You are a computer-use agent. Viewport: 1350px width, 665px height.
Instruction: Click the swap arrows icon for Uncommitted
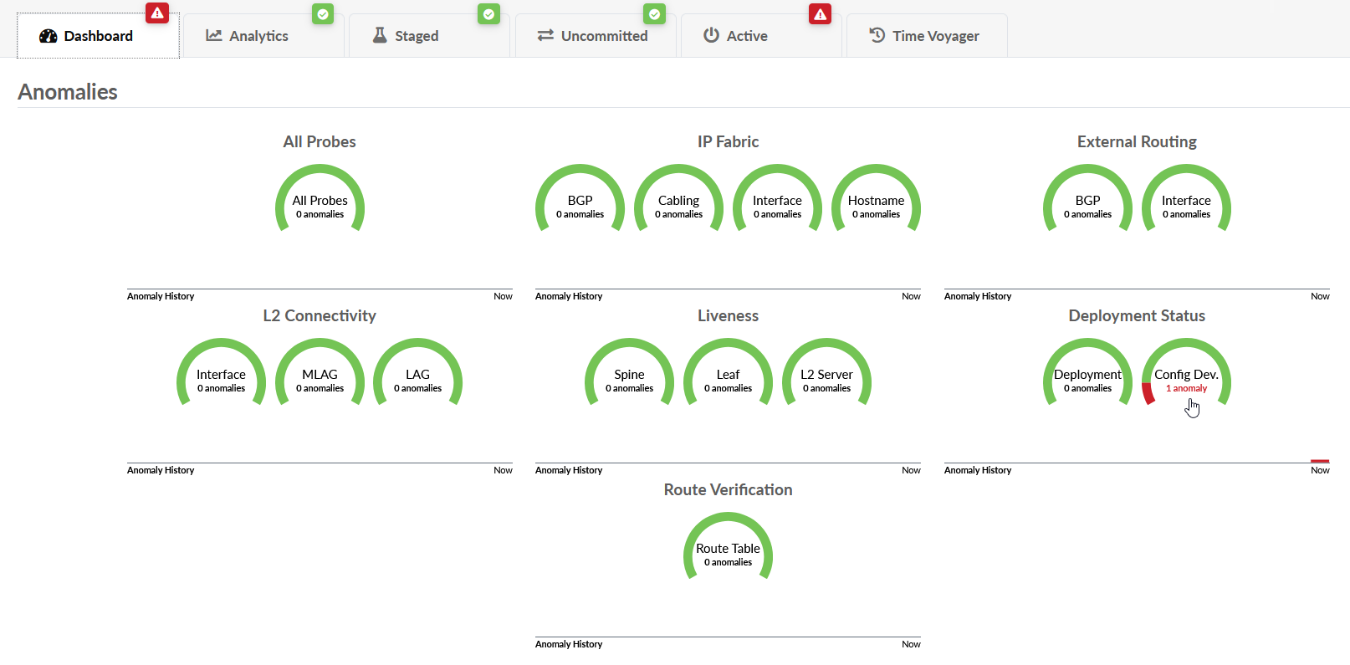coord(545,35)
